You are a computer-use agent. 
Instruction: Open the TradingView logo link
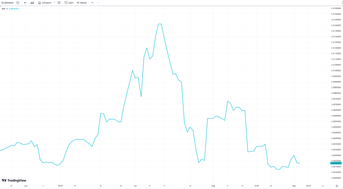[14, 181]
